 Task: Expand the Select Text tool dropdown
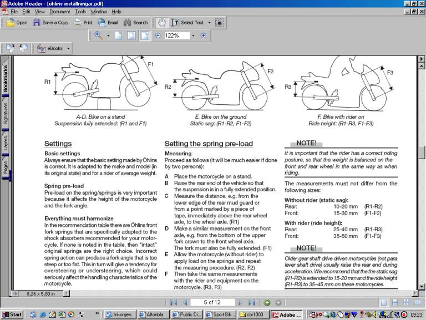209,23
